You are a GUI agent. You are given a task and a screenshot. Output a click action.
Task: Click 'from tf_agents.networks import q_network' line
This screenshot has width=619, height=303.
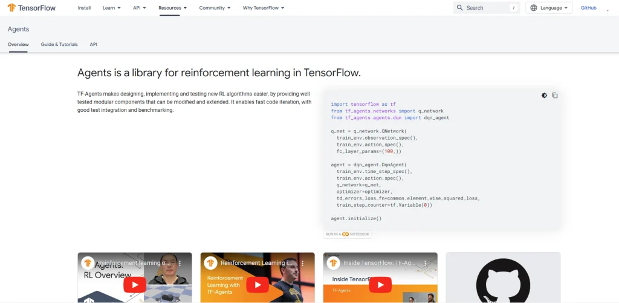pyautogui.click(x=387, y=111)
